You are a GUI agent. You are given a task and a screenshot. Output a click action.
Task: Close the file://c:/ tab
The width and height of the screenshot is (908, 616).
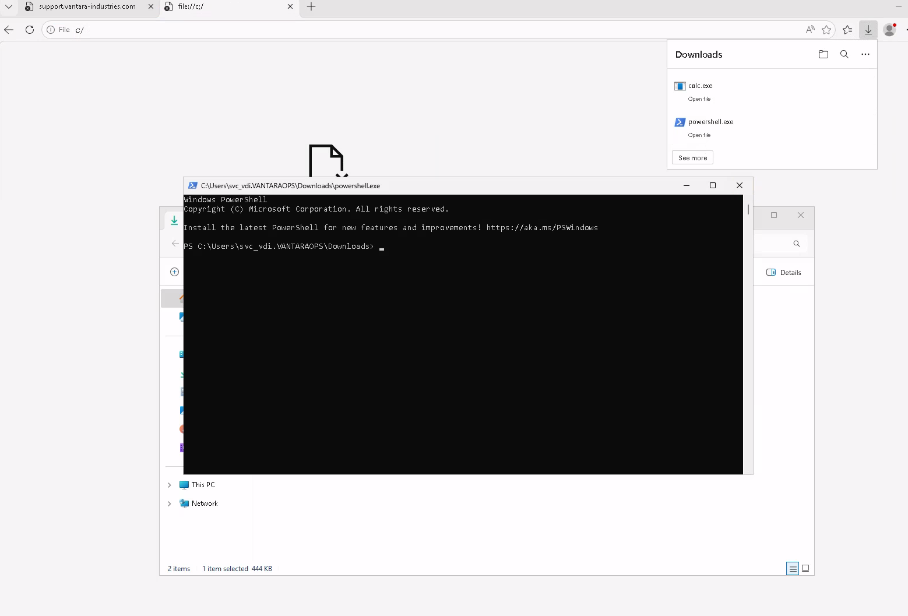[290, 6]
